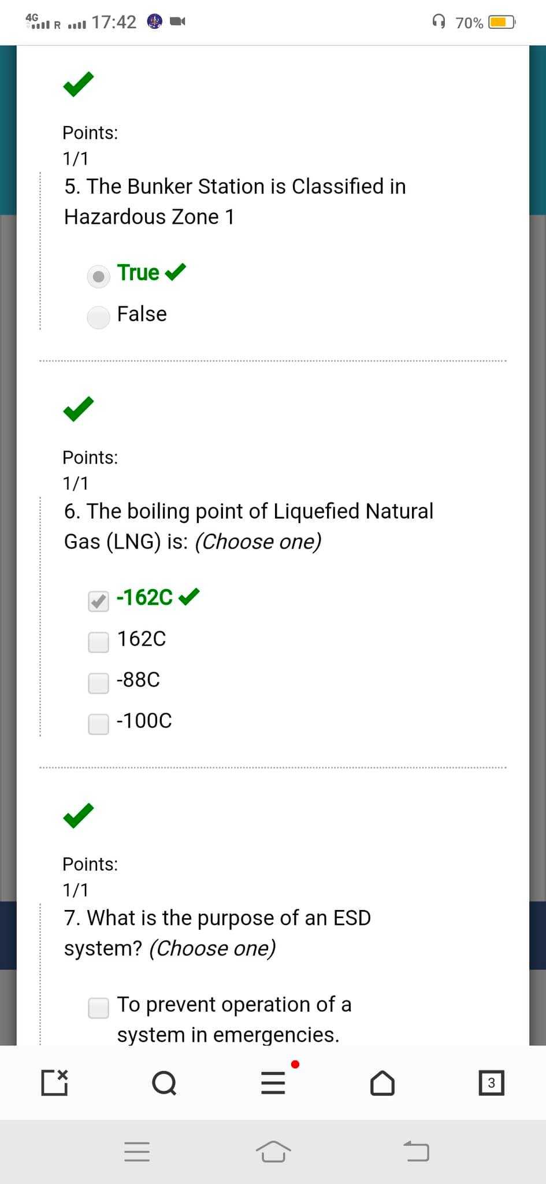Tap the browser search icon
546x1184 pixels.
(164, 1083)
